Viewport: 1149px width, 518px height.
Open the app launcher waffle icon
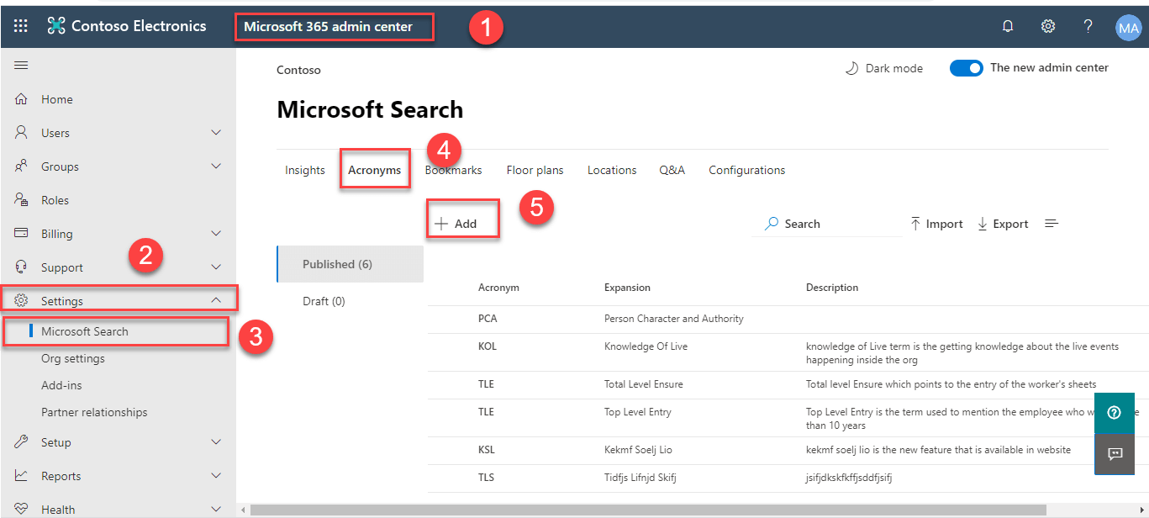pyautogui.click(x=21, y=26)
